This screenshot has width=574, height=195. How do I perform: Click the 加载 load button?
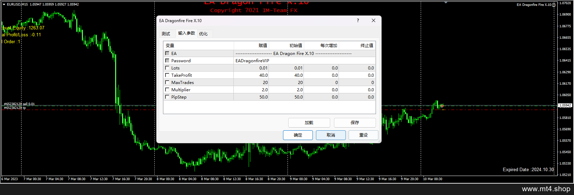coord(309,123)
